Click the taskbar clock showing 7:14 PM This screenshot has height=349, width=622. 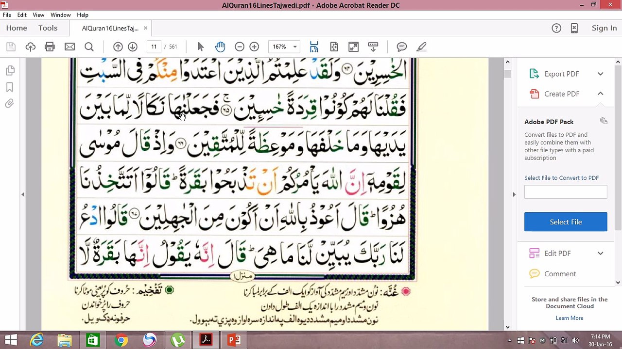[x=601, y=340]
